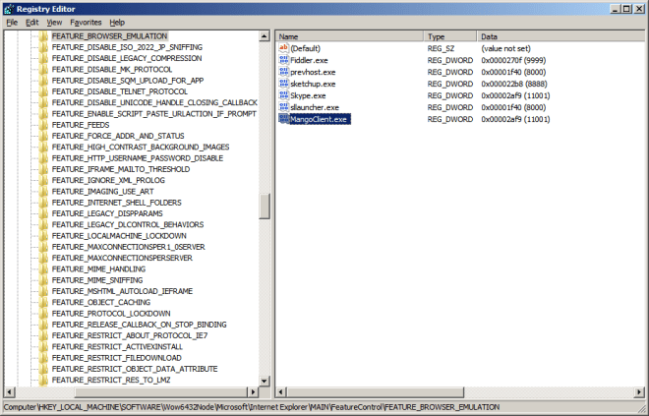The height and width of the screenshot is (416, 649).
Task: Select the FEATURE_OBJECT_CACHING tree key
Action: tap(100, 302)
